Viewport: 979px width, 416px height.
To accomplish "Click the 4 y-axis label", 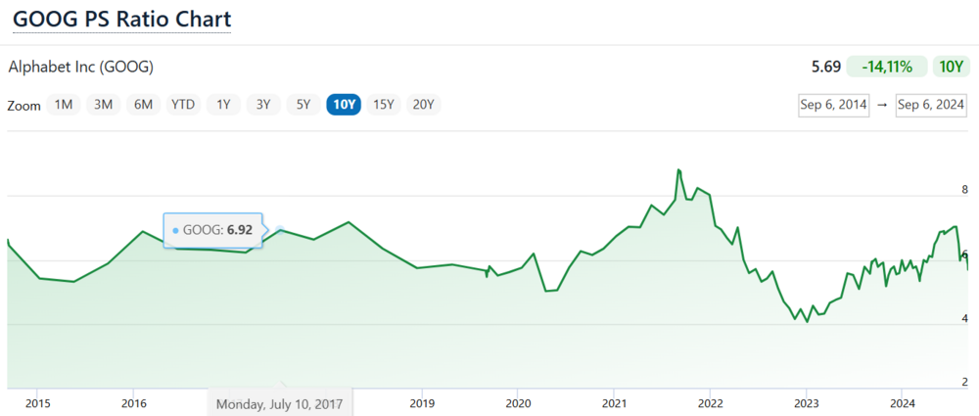I will pyautogui.click(x=964, y=318).
